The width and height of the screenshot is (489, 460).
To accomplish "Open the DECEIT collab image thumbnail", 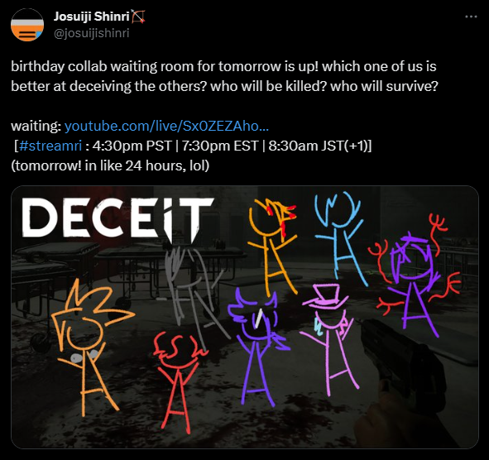I will click(245, 317).
